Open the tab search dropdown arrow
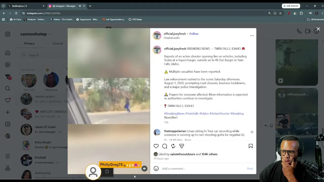Image resolution: width=324 pixels, height=182 pixels. pyautogui.click(x=3, y=6)
